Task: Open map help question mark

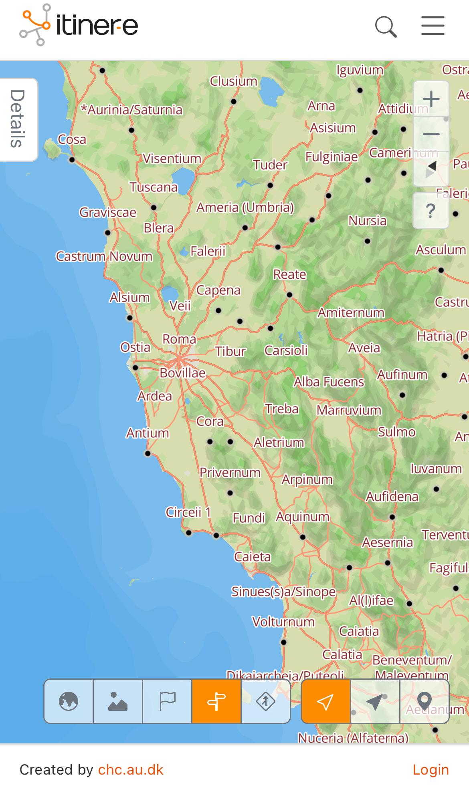Action: [431, 210]
